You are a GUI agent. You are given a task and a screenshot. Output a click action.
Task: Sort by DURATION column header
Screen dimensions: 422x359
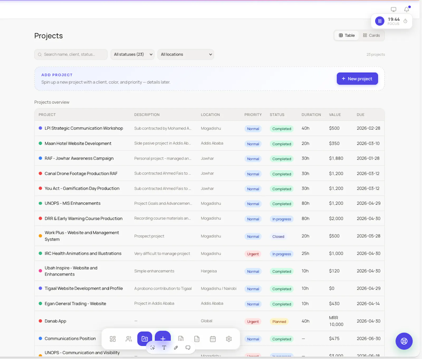pyautogui.click(x=311, y=115)
